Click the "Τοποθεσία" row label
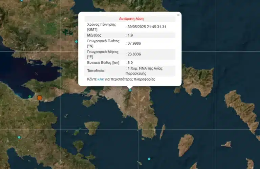The image size is (260, 169). 96,71
